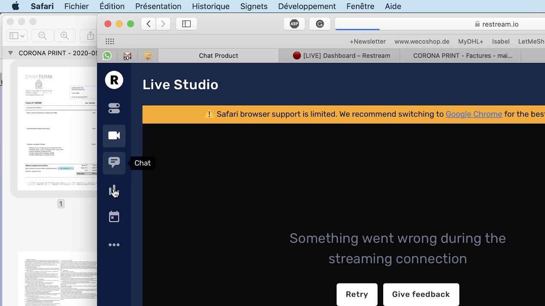The width and height of the screenshot is (545, 306).
Task: Go back with Safari back arrow
Action: click(148, 24)
